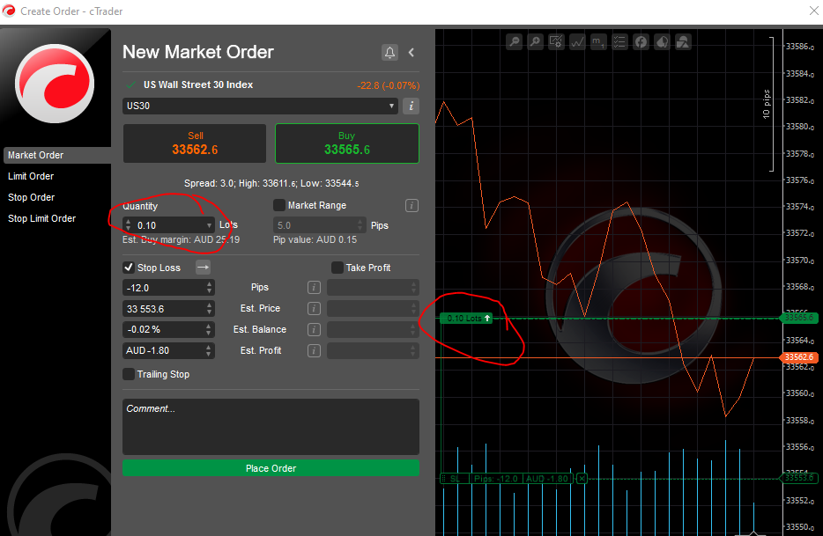Click the US Wall Street 30 Index name
Screen dimensions: 823x536
pyautogui.click(x=198, y=85)
